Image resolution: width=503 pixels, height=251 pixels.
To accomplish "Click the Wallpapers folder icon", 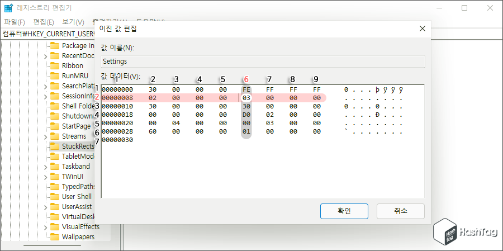I will 55,237.
